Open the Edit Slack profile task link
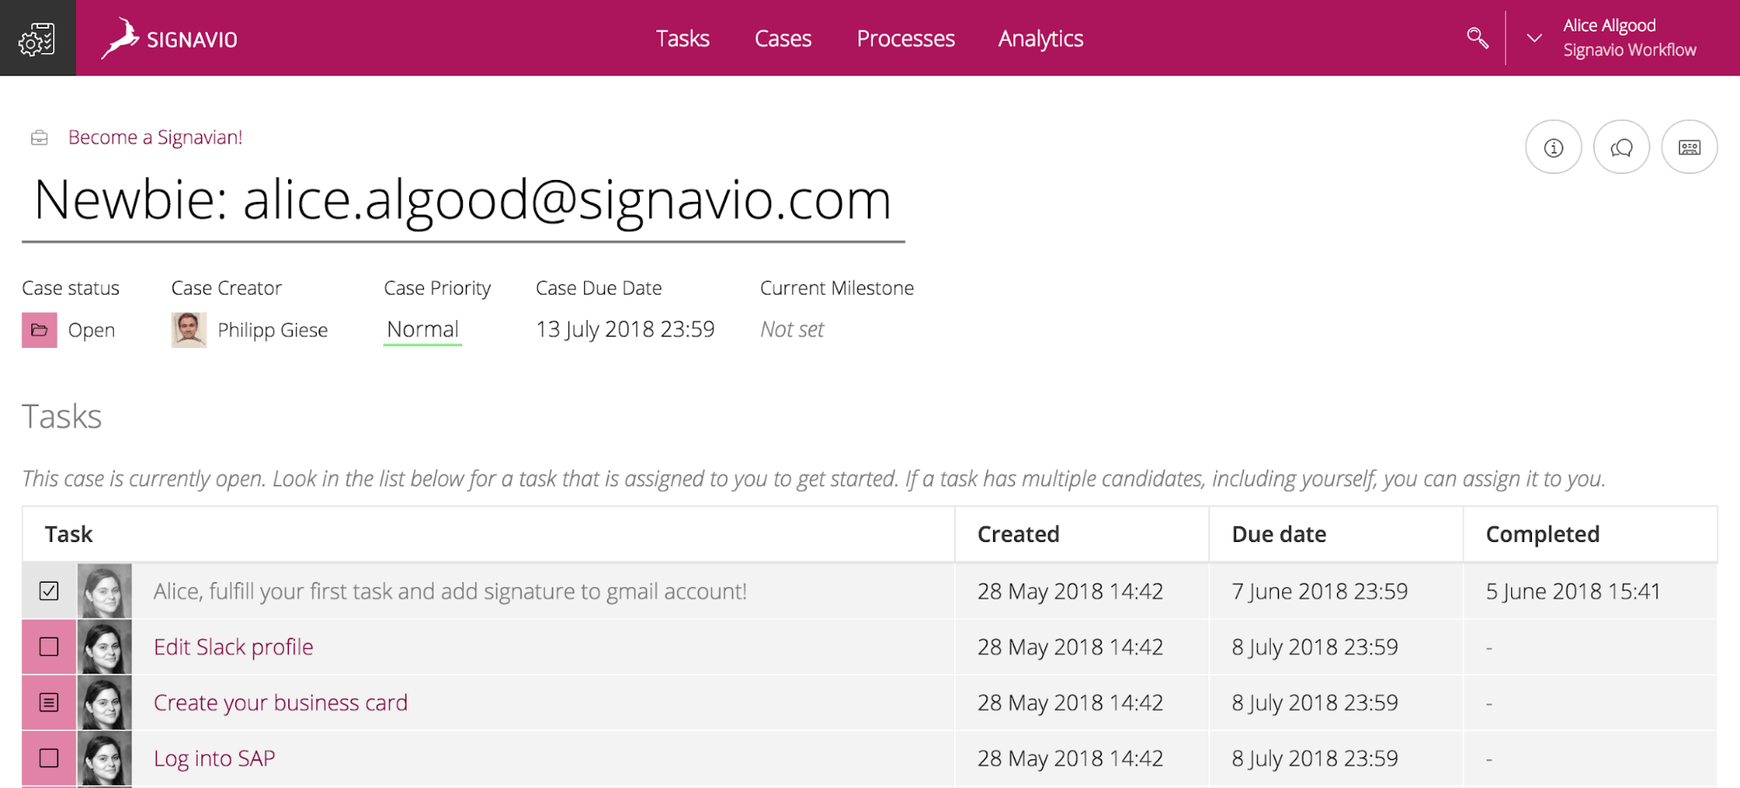The width and height of the screenshot is (1740, 788). 233,647
